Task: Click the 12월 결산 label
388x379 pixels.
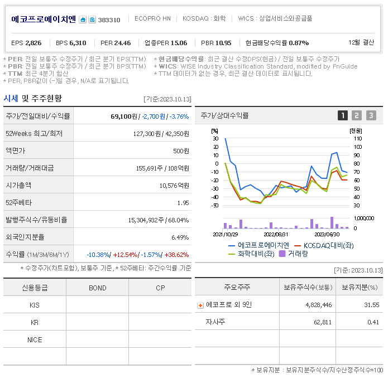Action: click(361, 42)
